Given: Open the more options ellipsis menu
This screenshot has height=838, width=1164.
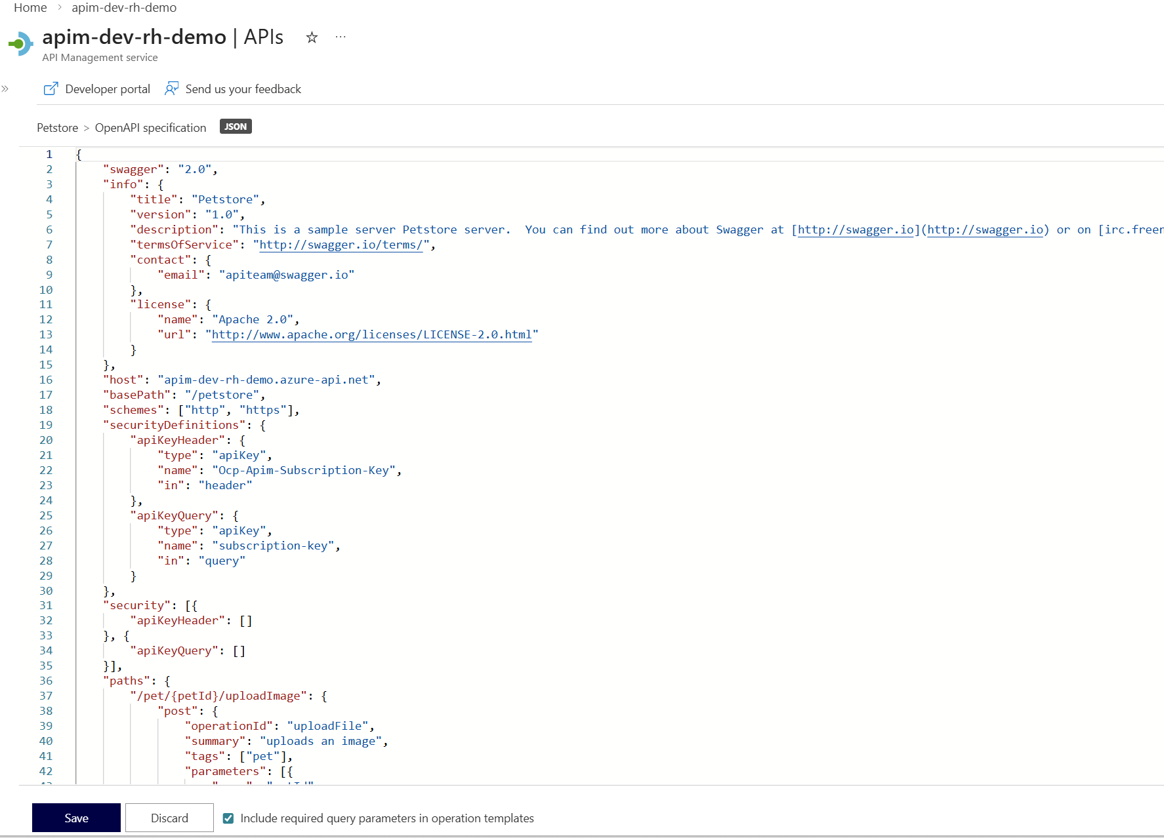Looking at the screenshot, I should pos(340,37).
